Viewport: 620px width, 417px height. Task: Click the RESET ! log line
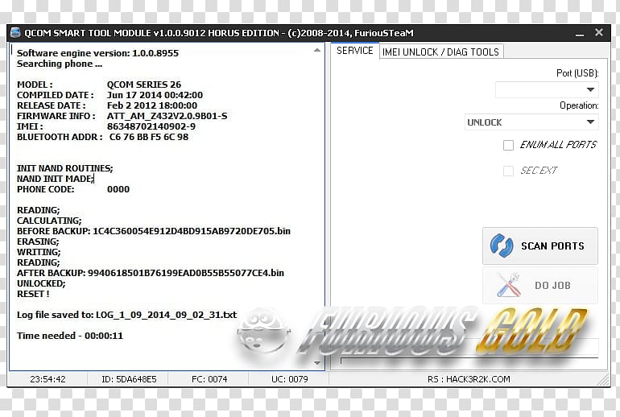(33, 294)
